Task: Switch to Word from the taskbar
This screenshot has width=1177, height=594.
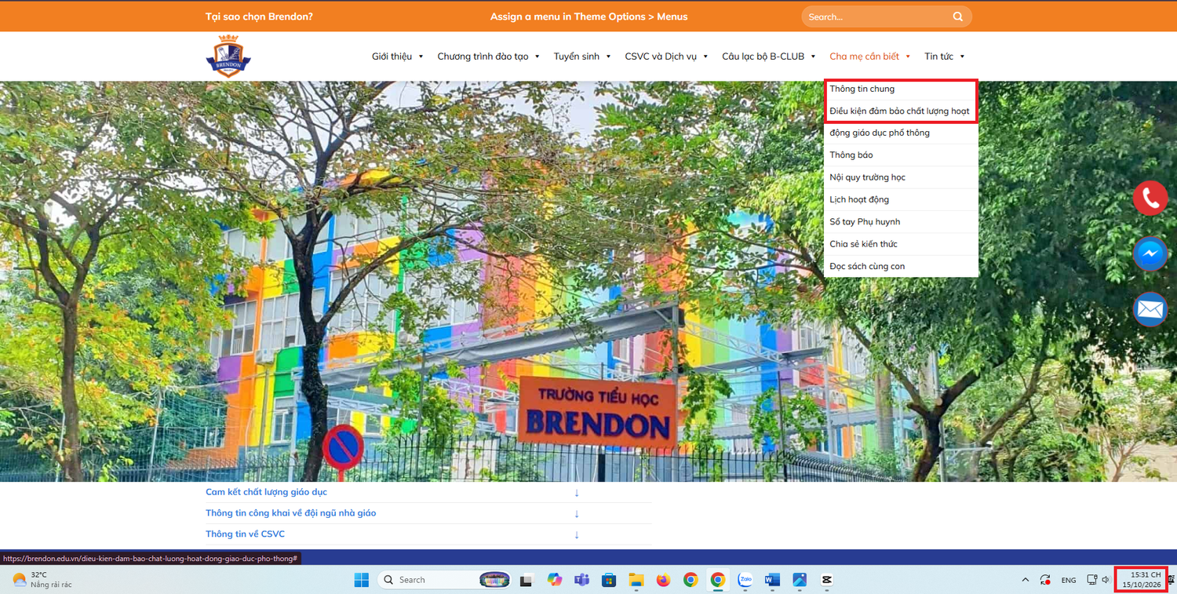Action: (772, 580)
